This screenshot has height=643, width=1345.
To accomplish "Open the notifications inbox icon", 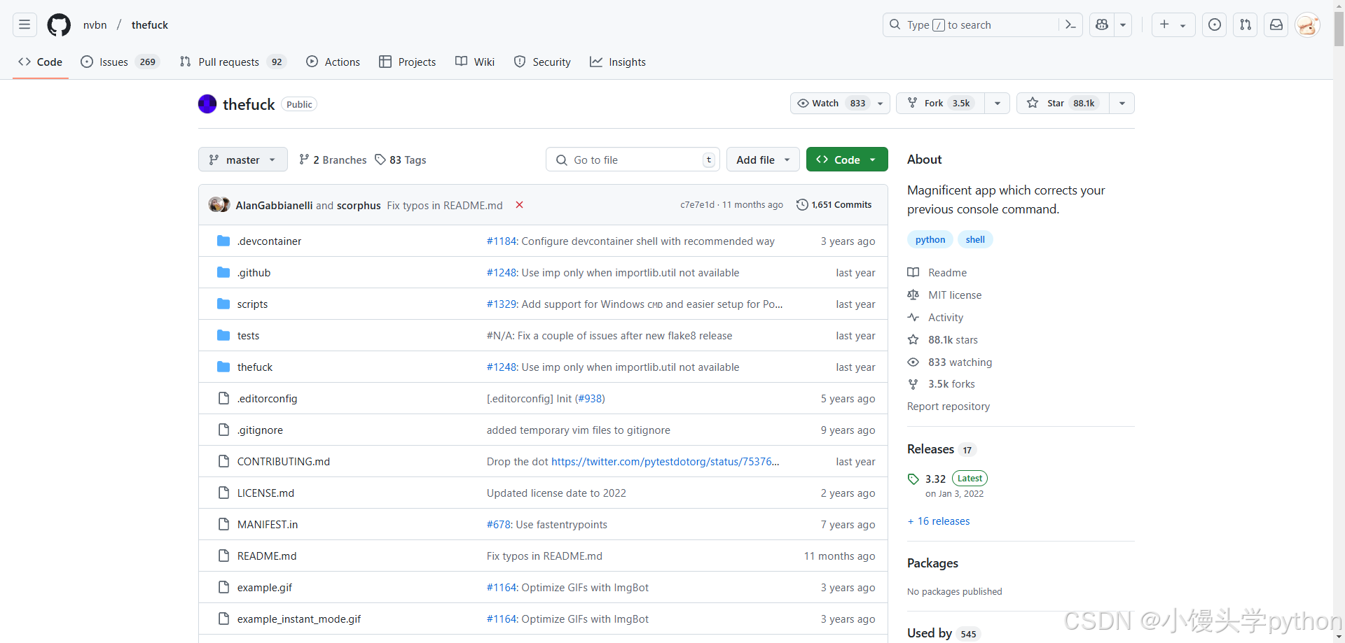I will click(x=1276, y=25).
